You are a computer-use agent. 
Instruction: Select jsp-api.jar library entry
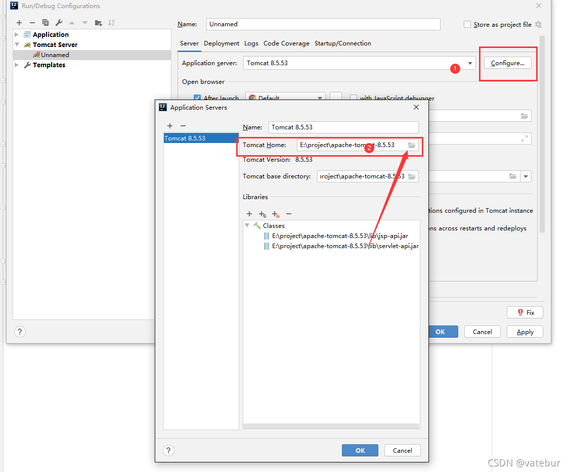[340, 236]
